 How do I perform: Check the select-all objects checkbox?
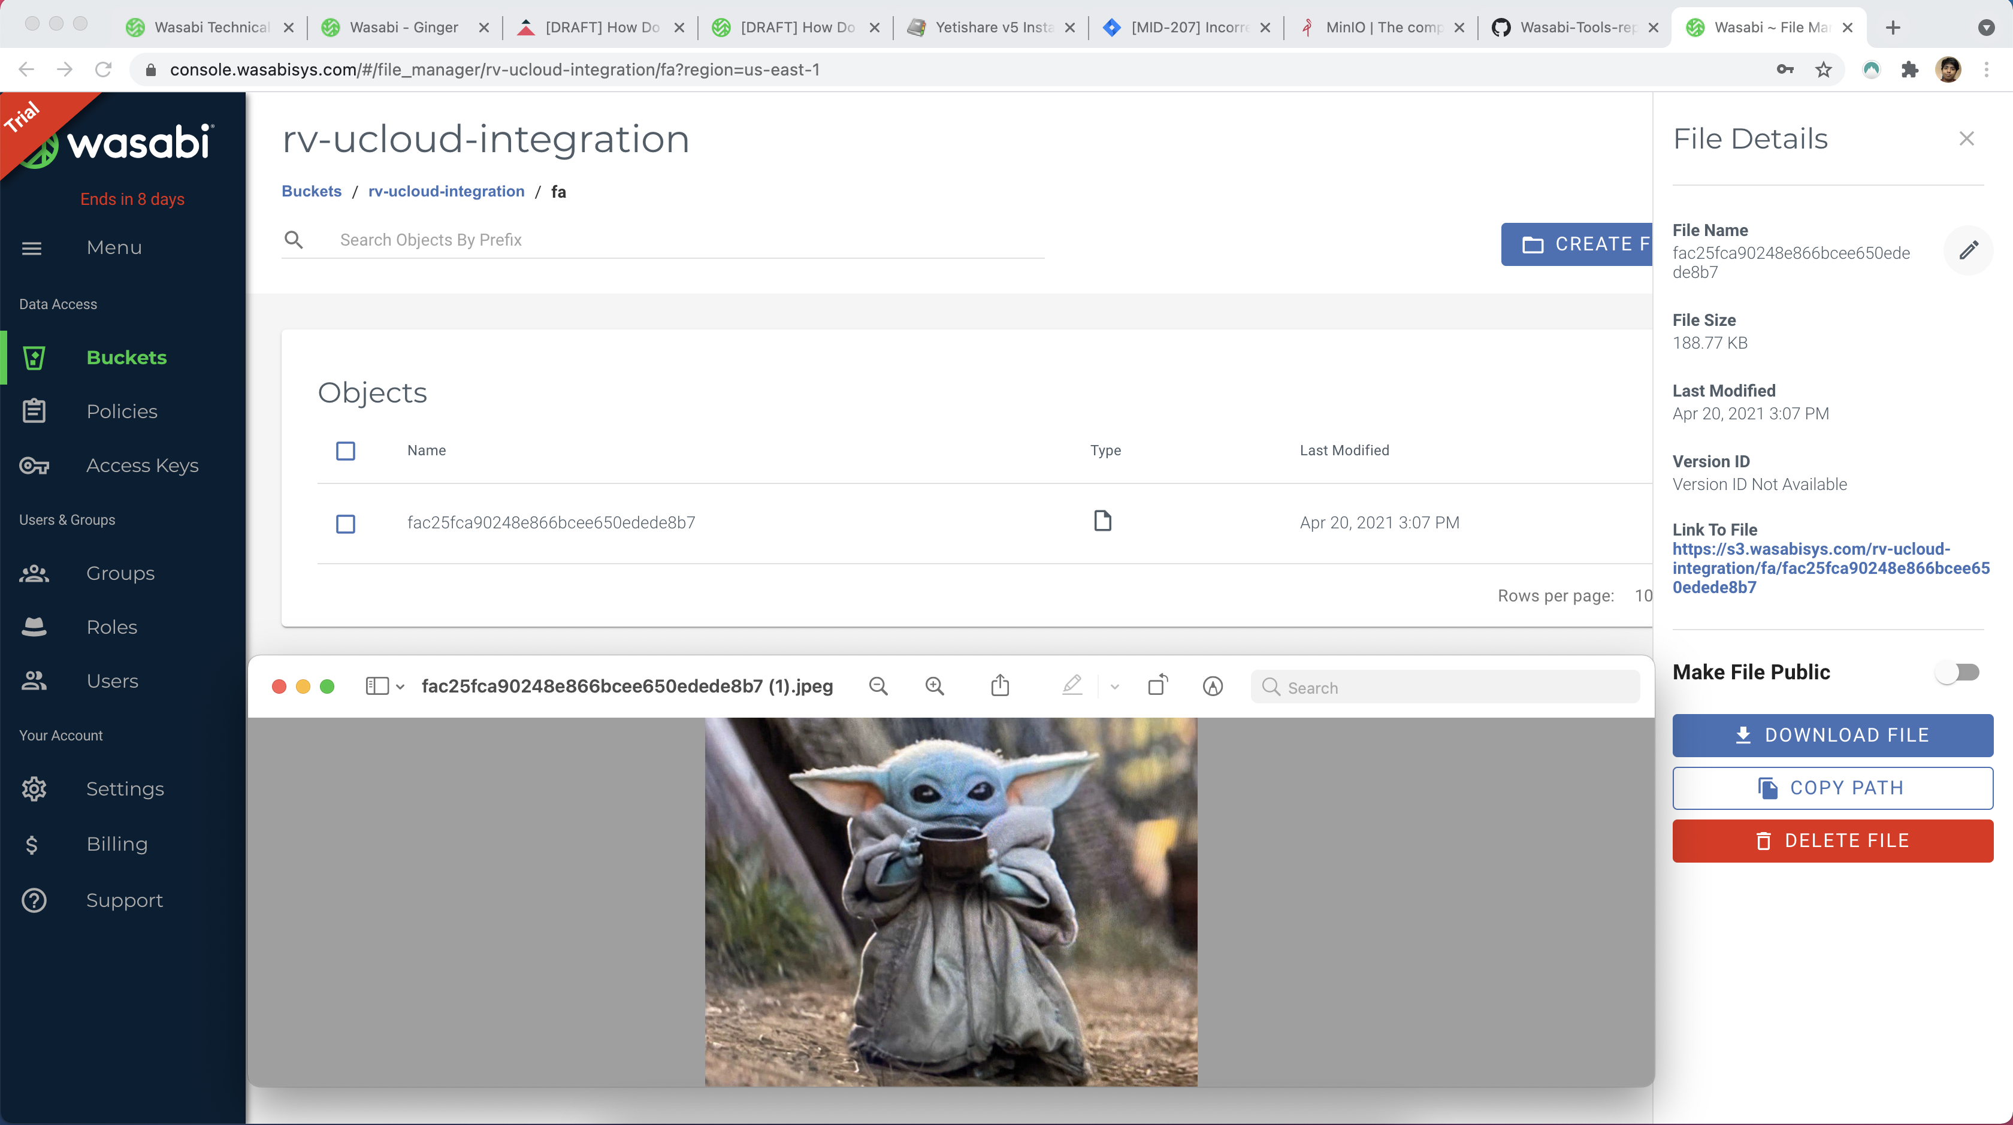point(346,451)
